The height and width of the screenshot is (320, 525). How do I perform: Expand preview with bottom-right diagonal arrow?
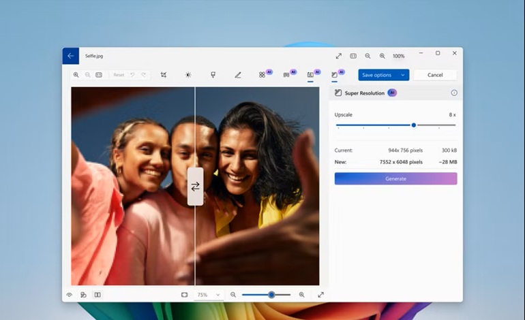point(320,295)
